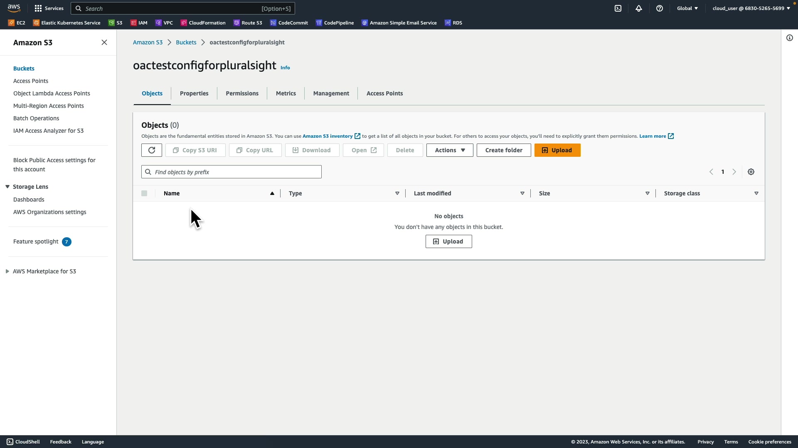Open the Global region dropdown
The width and height of the screenshot is (798, 448).
pos(687,8)
